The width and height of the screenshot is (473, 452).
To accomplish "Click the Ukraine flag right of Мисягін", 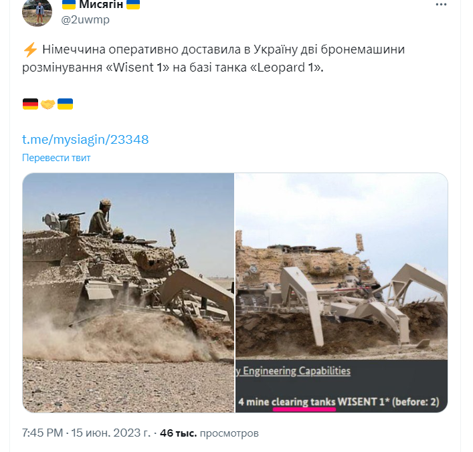I will [x=133, y=5].
